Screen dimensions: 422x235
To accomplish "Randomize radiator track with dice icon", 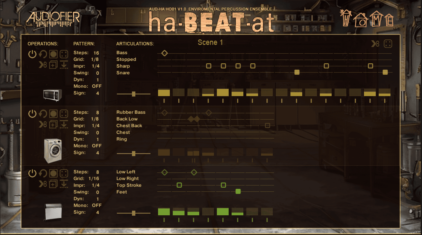I will coord(64,173).
